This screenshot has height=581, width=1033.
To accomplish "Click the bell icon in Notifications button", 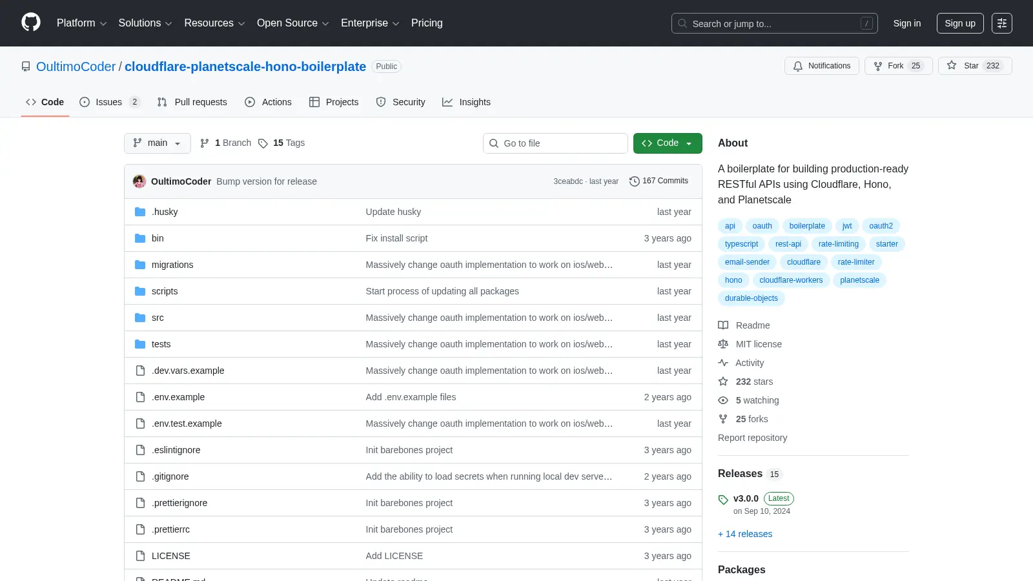I will click(x=798, y=66).
